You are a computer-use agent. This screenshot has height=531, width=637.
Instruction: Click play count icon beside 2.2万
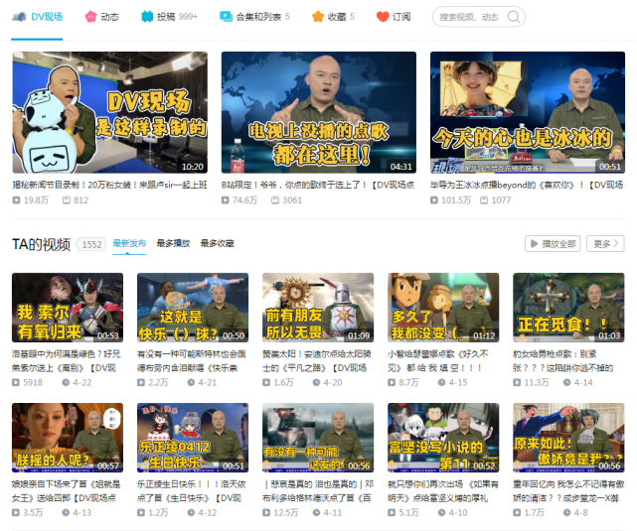pyautogui.click(x=141, y=382)
